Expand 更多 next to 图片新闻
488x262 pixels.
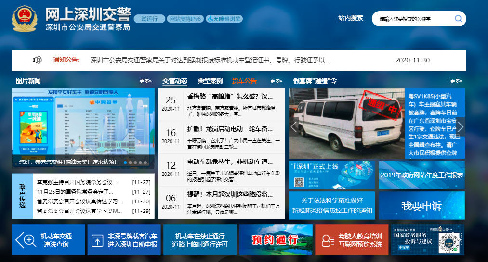(x=145, y=81)
